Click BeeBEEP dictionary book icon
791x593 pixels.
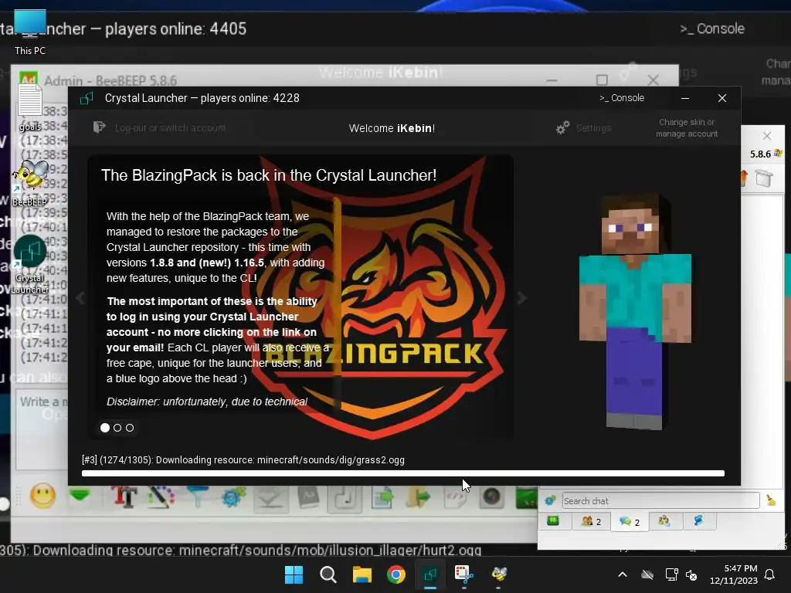tap(308, 497)
